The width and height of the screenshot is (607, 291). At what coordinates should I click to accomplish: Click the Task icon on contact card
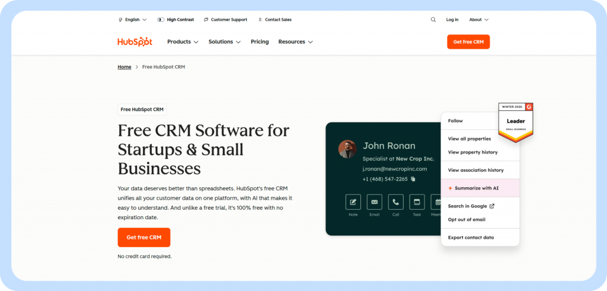point(417,202)
